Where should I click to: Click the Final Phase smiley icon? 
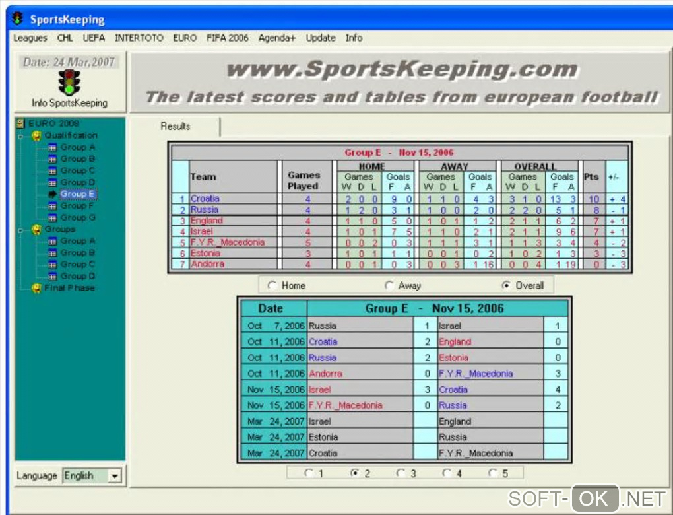37,288
